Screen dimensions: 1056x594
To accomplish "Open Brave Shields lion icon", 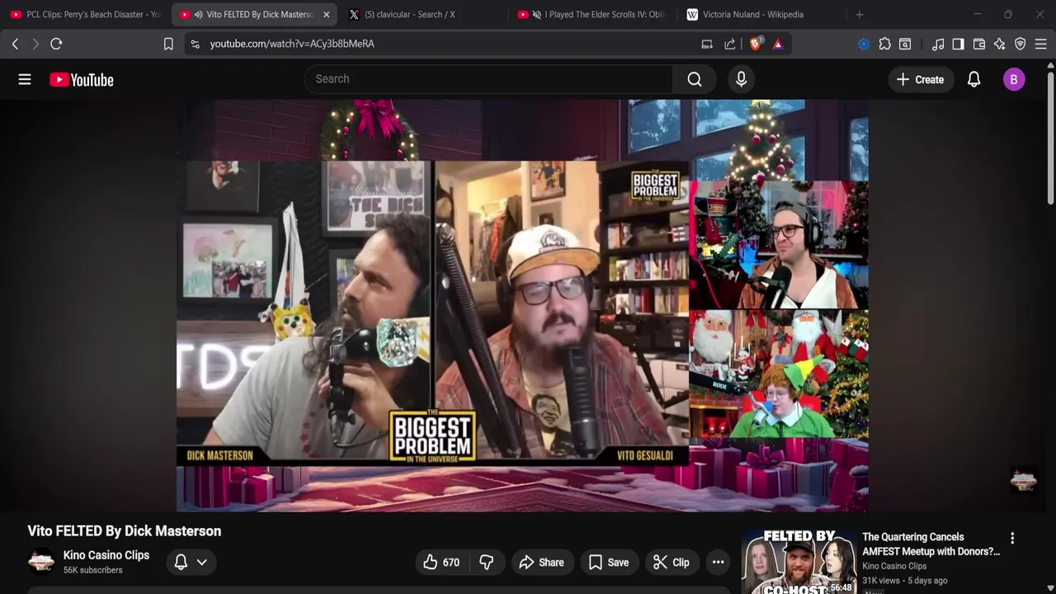I will click(755, 44).
